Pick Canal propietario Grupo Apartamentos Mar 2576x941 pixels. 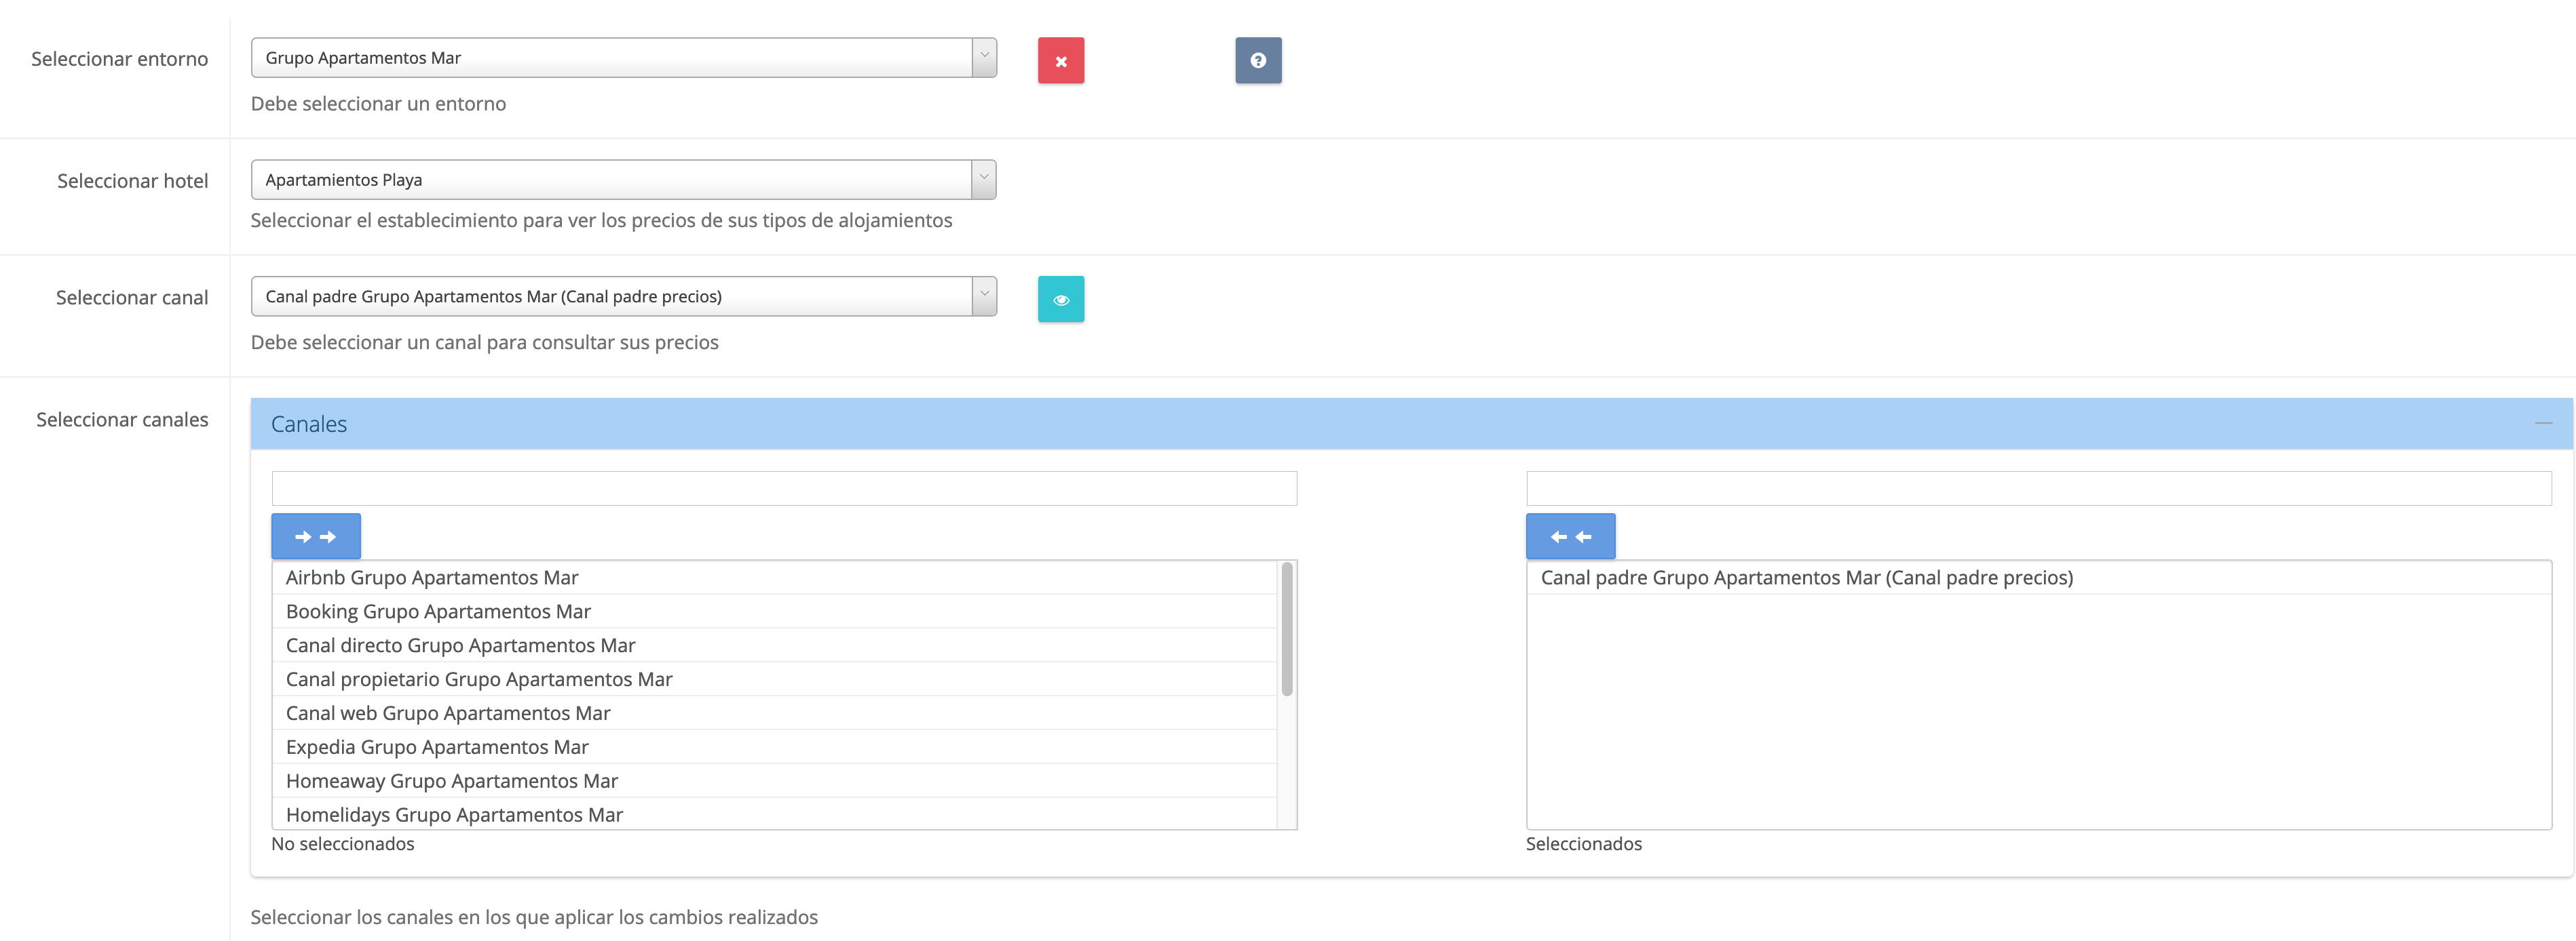[x=479, y=679]
